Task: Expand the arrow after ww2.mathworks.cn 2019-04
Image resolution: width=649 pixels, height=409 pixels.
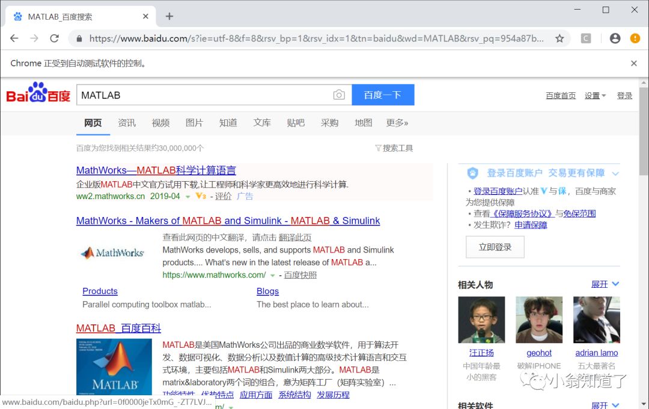Action: point(187,197)
